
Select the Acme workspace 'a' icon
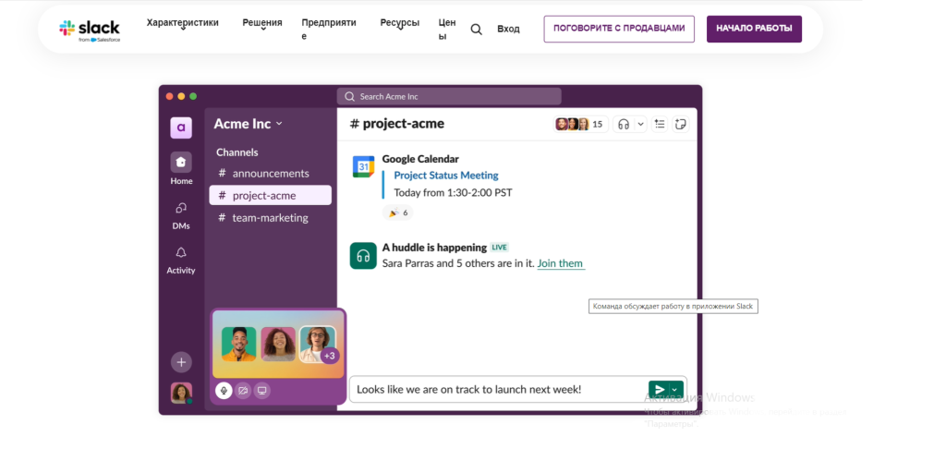181,127
